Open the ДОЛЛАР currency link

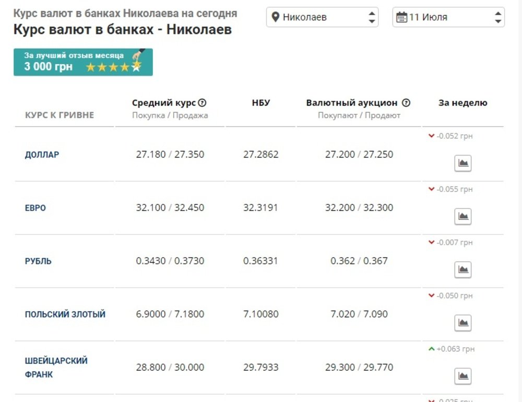tap(42, 155)
